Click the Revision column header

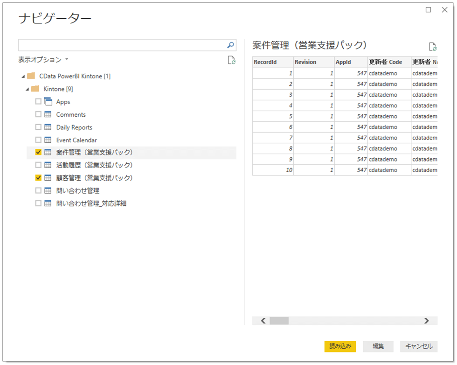313,62
